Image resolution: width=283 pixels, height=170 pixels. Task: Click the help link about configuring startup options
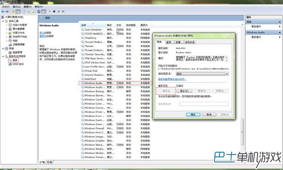(172, 79)
